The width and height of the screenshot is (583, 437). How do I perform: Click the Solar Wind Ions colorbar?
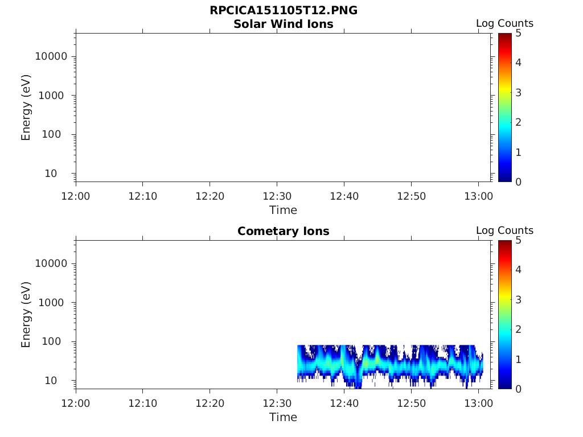[504, 108]
